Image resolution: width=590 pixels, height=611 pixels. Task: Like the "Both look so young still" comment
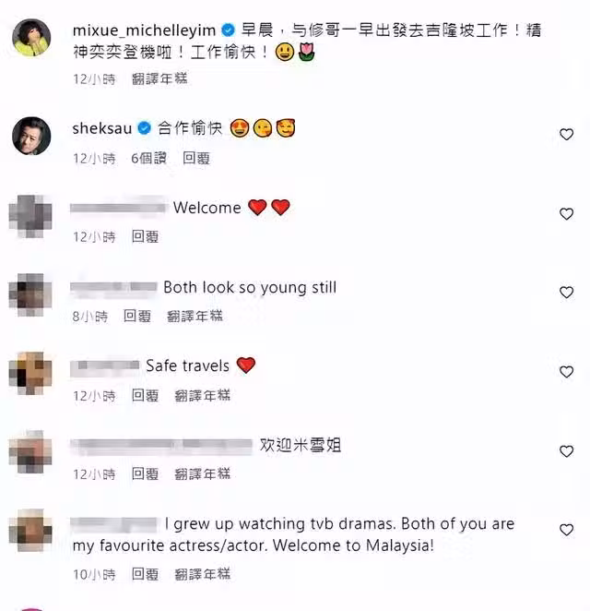pyautogui.click(x=566, y=293)
